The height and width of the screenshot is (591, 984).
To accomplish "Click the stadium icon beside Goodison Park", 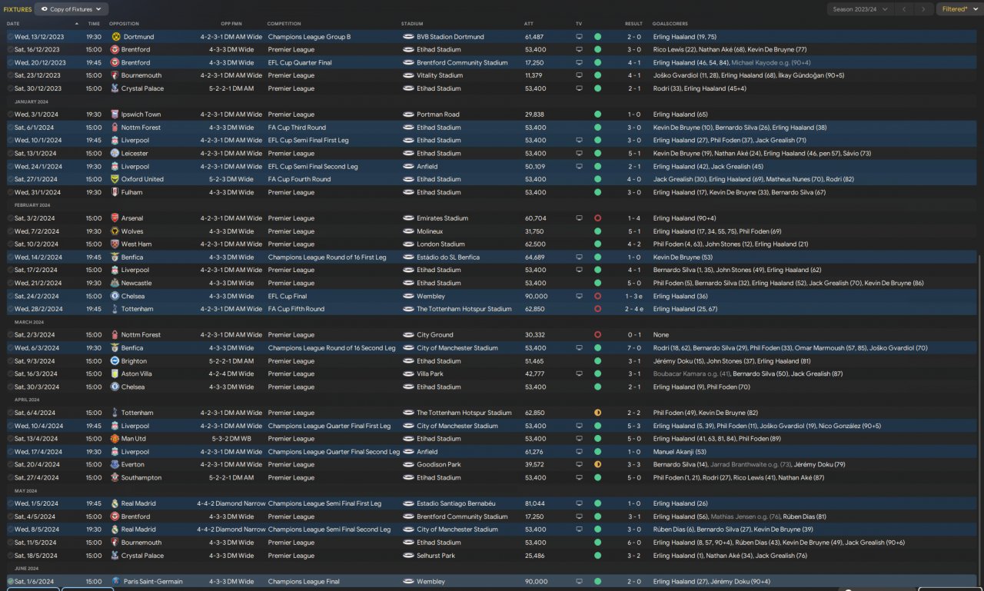I will (x=408, y=465).
